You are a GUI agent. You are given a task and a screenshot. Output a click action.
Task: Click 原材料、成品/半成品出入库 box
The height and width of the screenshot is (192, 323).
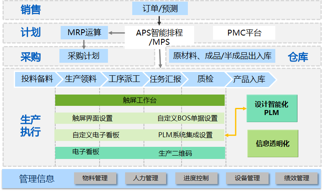222,56
